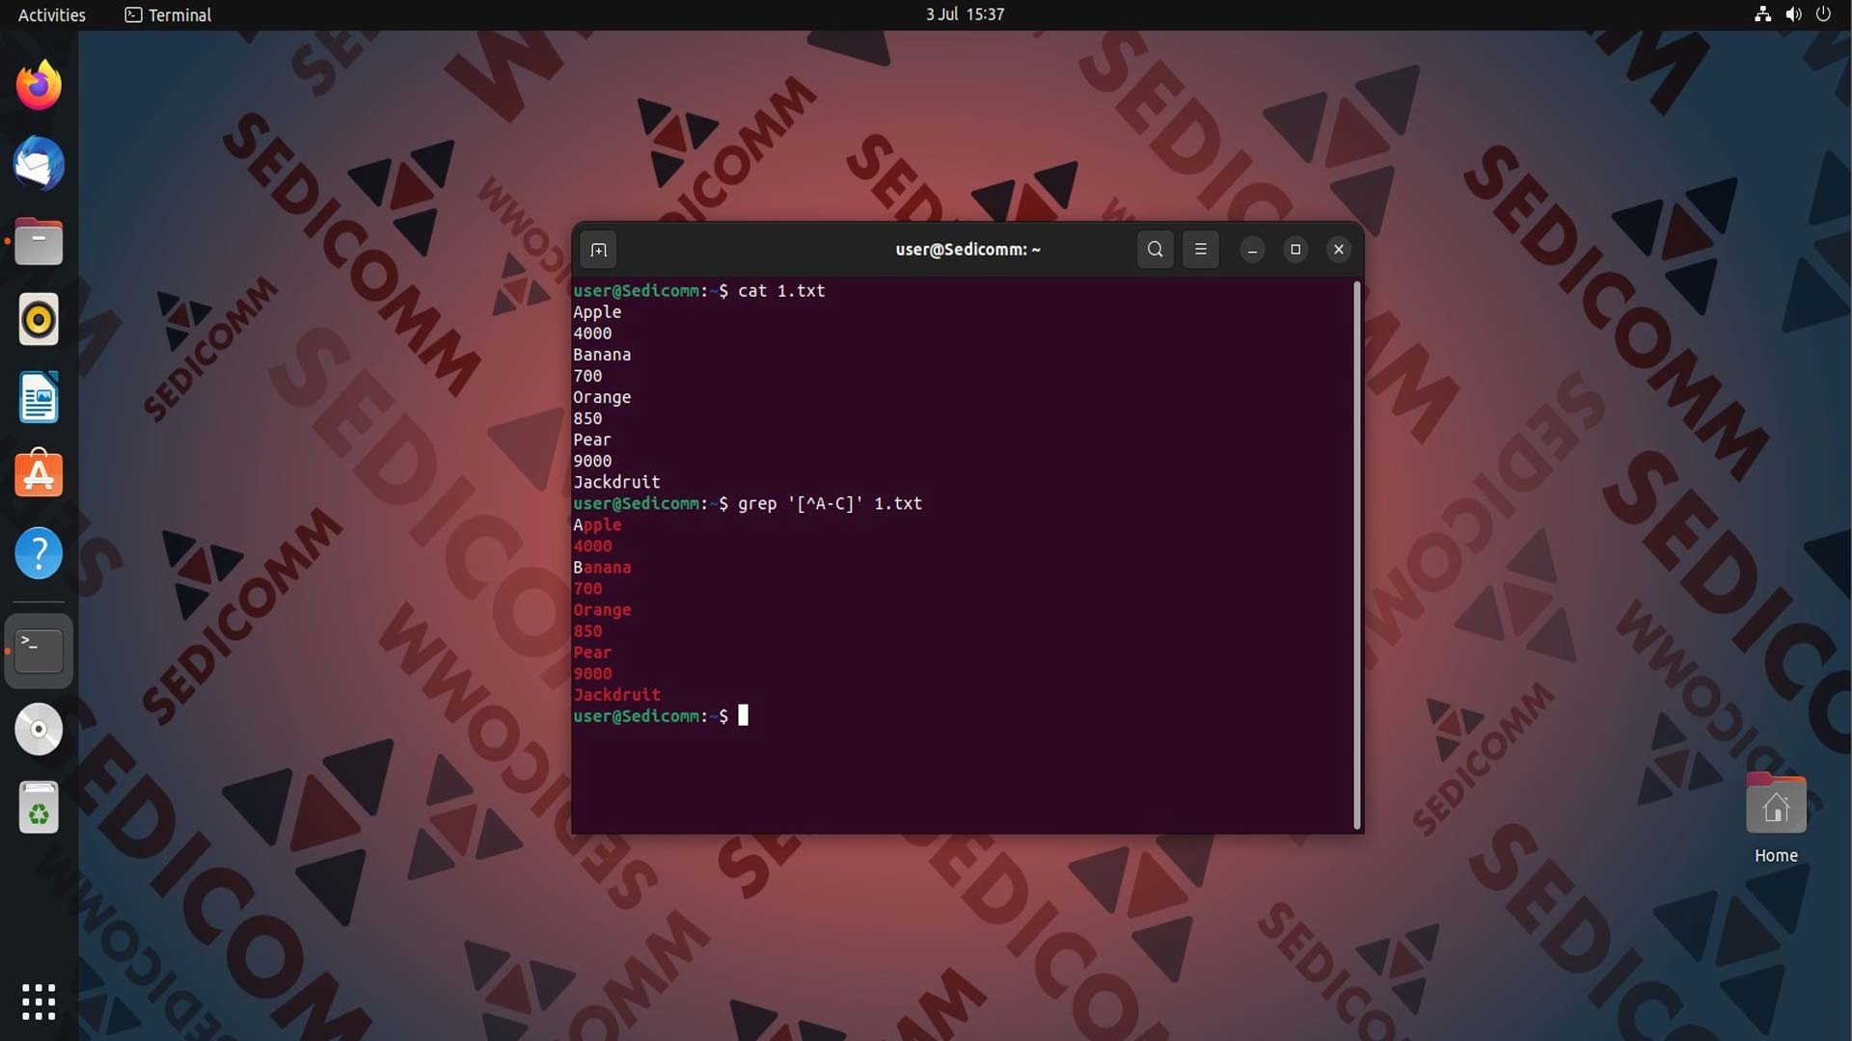Show all applications grid
This screenshot has height=1041, width=1852.
point(39,1002)
